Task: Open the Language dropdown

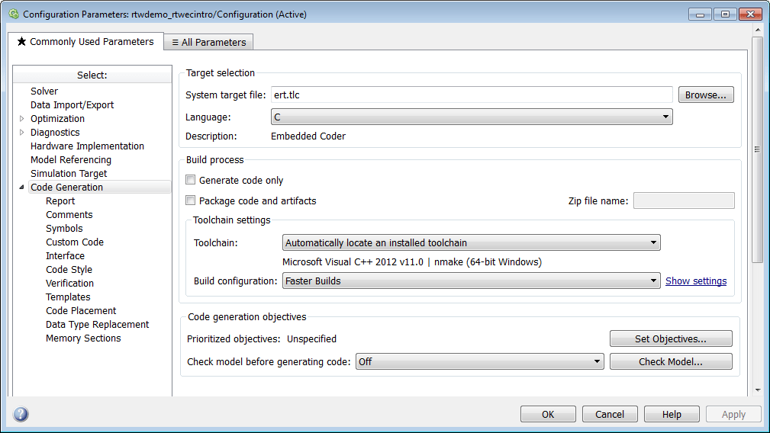Action: (x=472, y=117)
